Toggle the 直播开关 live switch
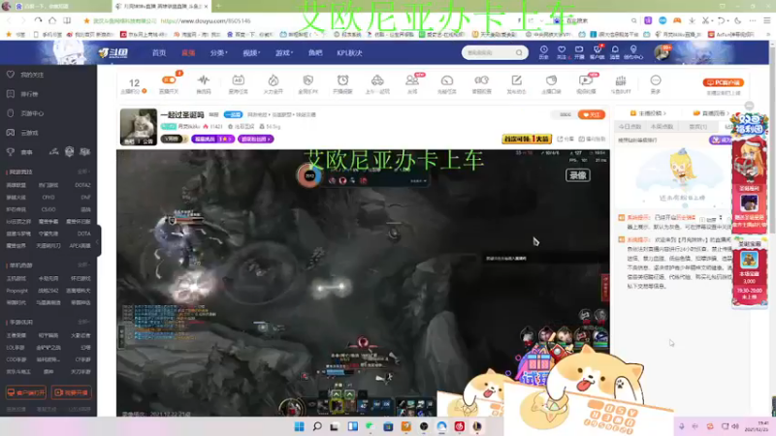776x436 pixels. click(x=169, y=80)
